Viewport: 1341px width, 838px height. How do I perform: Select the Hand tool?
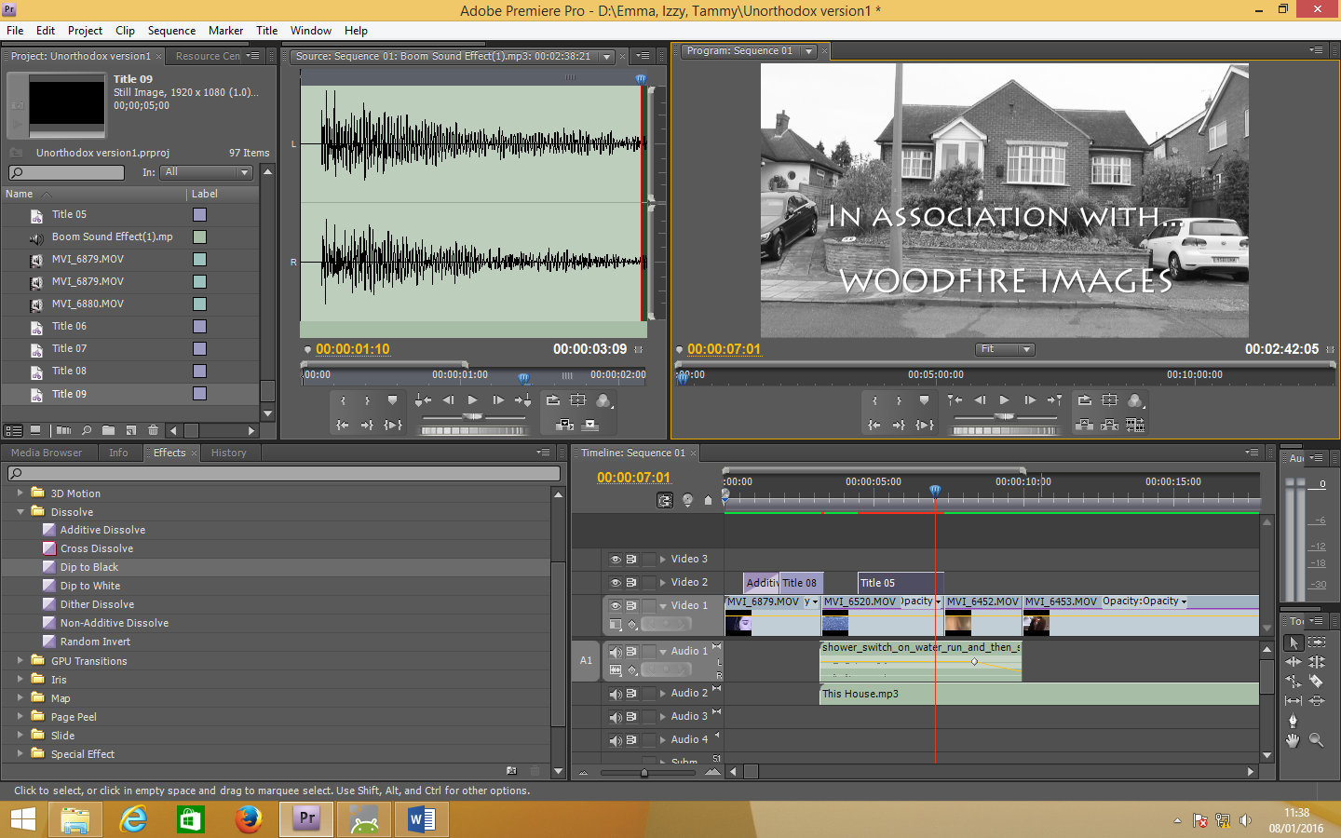tap(1293, 740)
